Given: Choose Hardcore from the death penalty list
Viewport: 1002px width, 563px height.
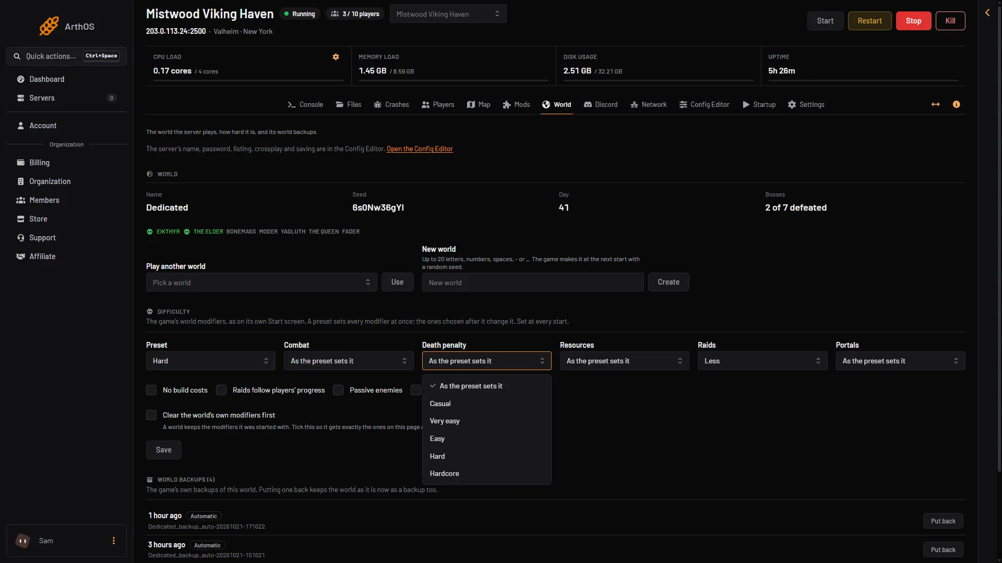Looking at the screenshot, I should [x=487, y=473].
